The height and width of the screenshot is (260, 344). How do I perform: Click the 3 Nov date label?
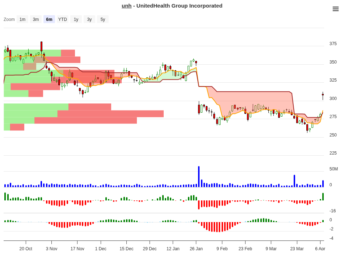pos(51,248)
